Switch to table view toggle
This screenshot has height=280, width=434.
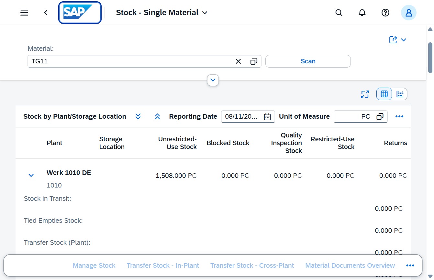point(384,94)
